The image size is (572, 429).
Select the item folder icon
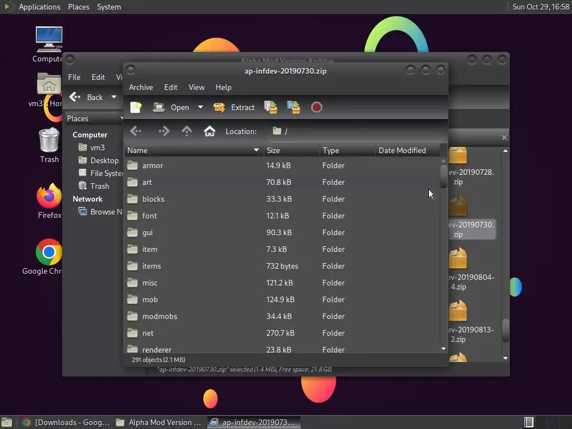132,249
